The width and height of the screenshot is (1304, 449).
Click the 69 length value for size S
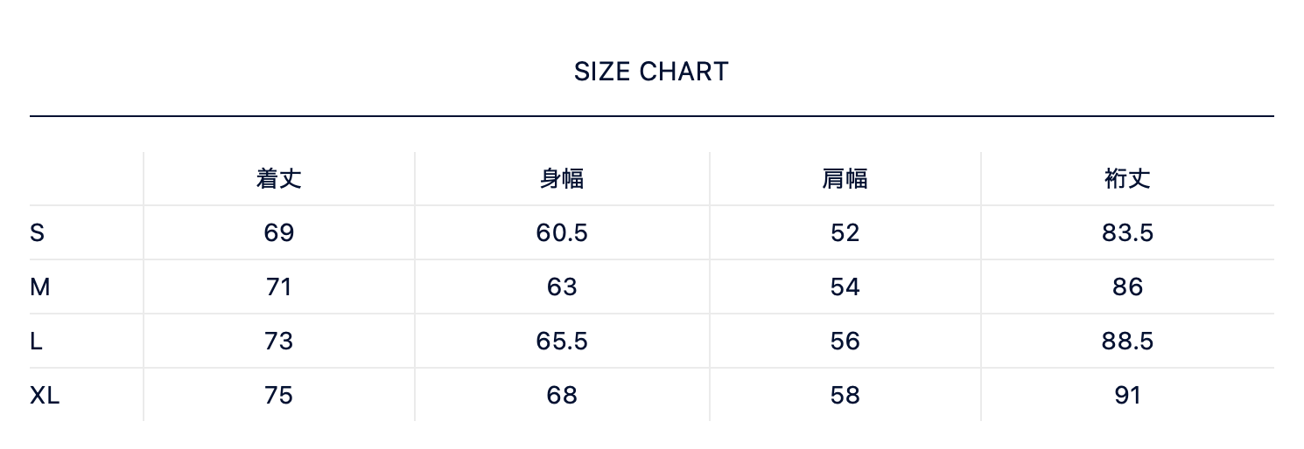pyautogui.click(x=278, y=233)
